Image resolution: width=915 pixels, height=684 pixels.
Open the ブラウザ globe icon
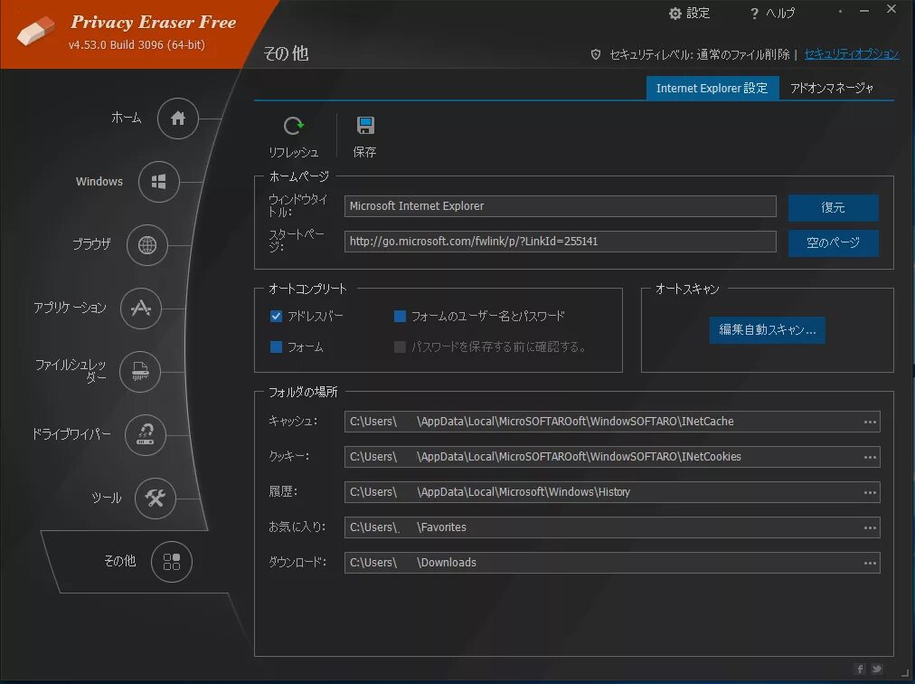[x=147, y=245]
